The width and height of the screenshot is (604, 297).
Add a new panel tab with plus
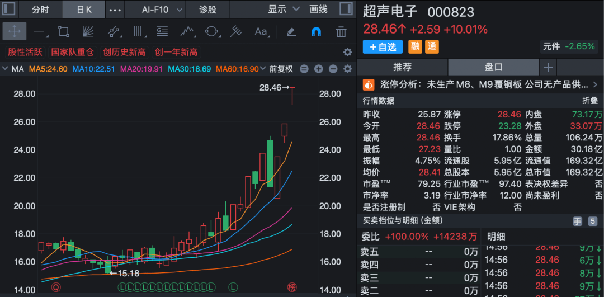pyautogui.click(x=548, y=68)
